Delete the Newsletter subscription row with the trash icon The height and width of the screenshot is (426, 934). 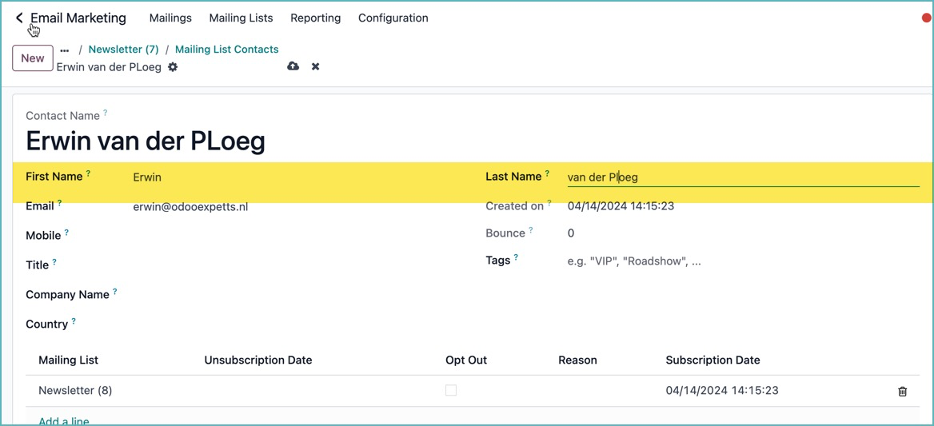click(902, 392)
